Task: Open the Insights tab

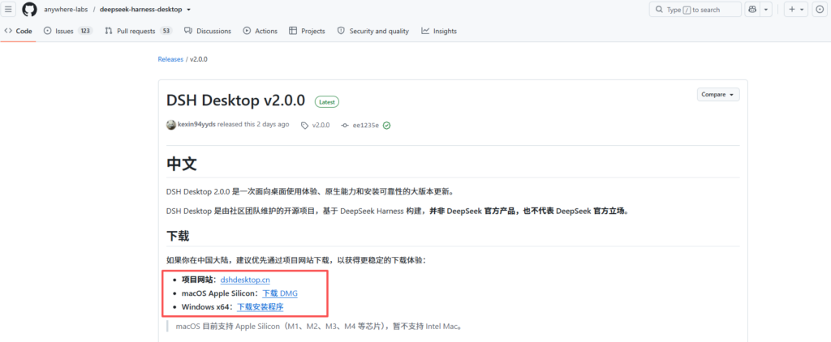Action: [x=439, y=32]
